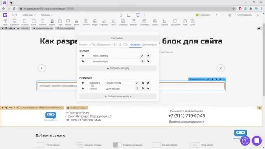
Task: Toggle page preview eye icon
Action: coord(230,15)
